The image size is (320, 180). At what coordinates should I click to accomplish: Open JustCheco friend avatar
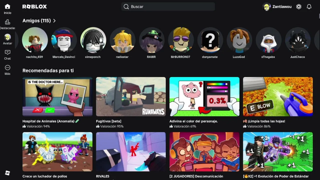(298, 40)
